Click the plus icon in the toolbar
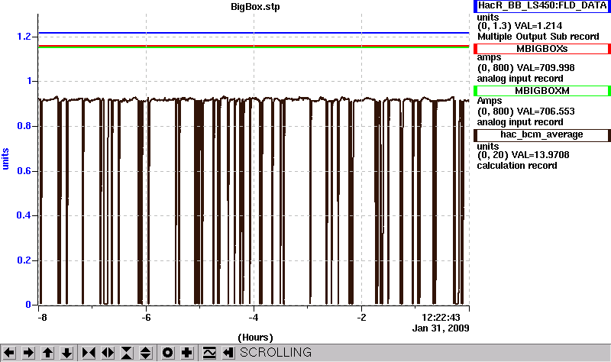 tap(187, 353)
